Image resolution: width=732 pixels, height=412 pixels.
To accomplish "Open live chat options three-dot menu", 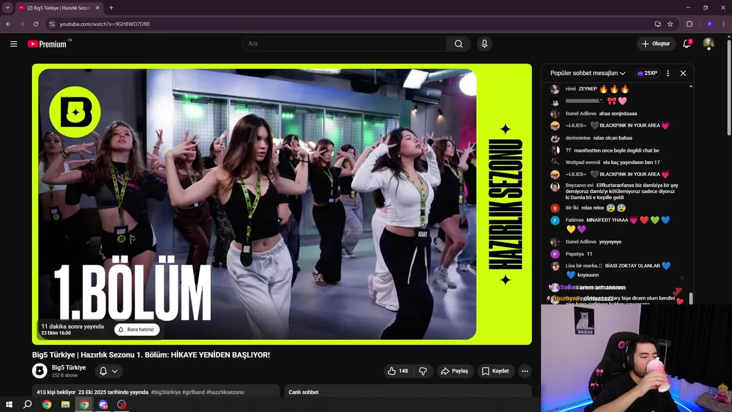I will tap(668, 73).
